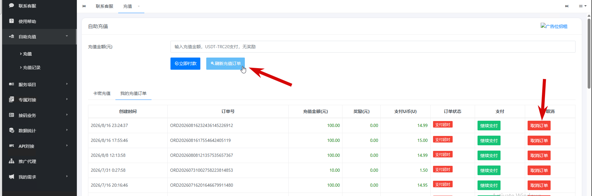Click the 充值金额(元) column header
The height and width of the screenshot is (196, 592).
pyautogui.click(x=315, y=111)
